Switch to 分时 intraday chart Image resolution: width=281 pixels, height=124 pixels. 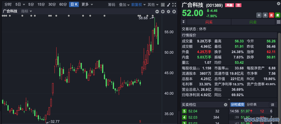[8, 4]
